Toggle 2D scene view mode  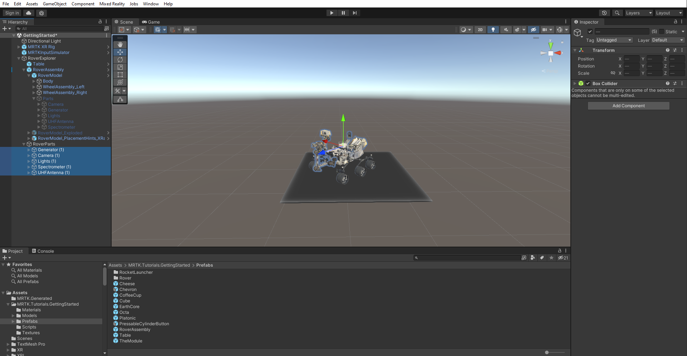[x=480, y=30]
